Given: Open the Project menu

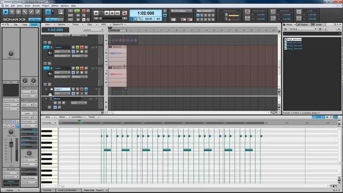Looking at the screenshot, I should [46, 6].
